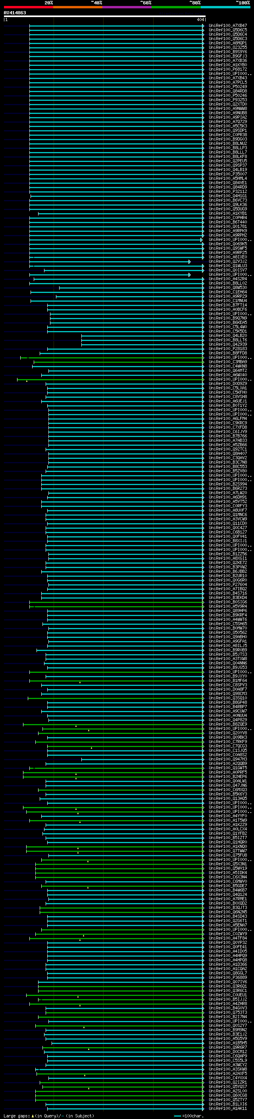Viewport: 254px width, 1119px height.
Task: Open the UniRef100_Q0ISV7 hit
Action: click(x=228, y=270)
